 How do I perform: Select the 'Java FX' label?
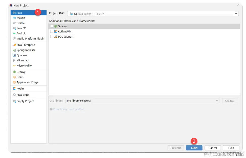point(21,28)
